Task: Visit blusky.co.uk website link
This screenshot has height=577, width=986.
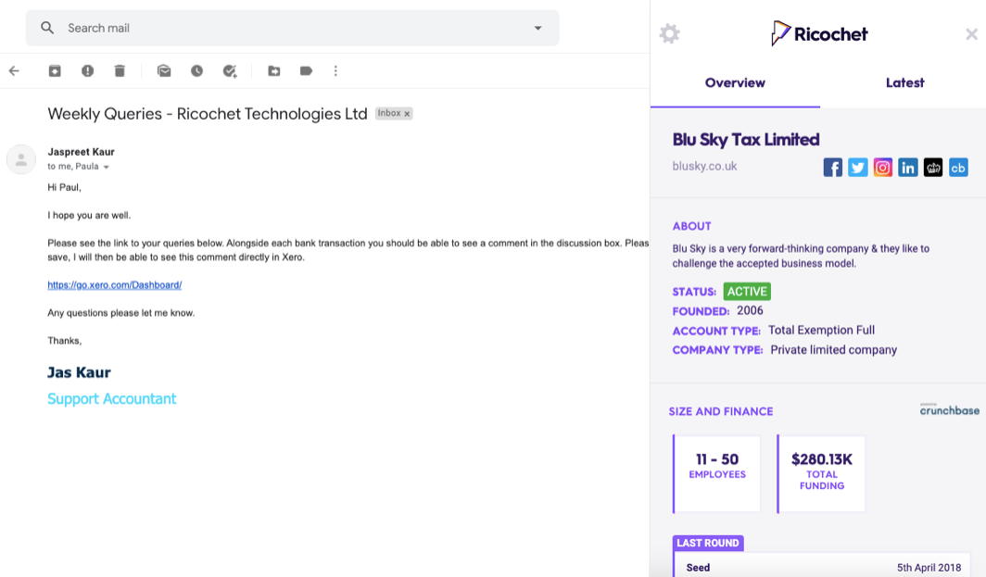Action: (704, 167)
